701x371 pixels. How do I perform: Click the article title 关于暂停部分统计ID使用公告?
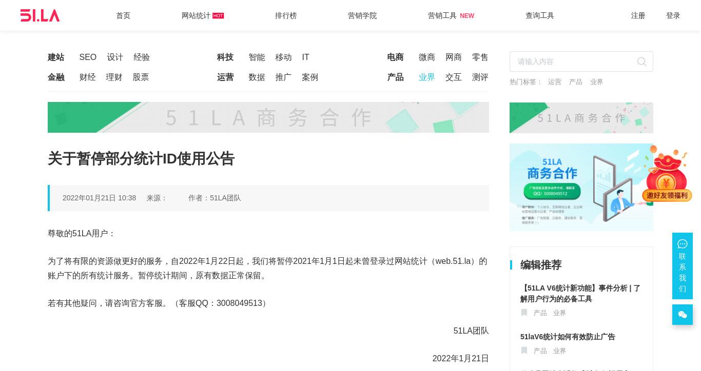coord(141,159)
